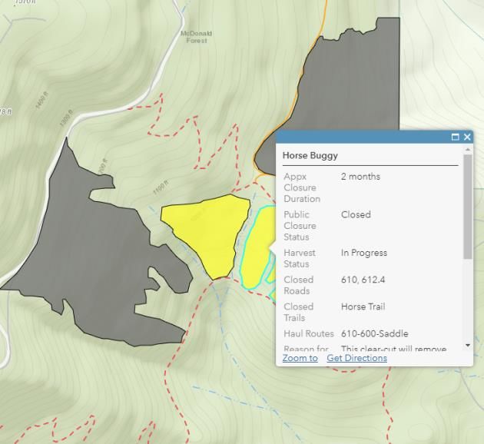The height and width of the screenshot is (444, 484).
Task: Maximize the Horse Buggy popup
Action: click(x=455, y=137)
